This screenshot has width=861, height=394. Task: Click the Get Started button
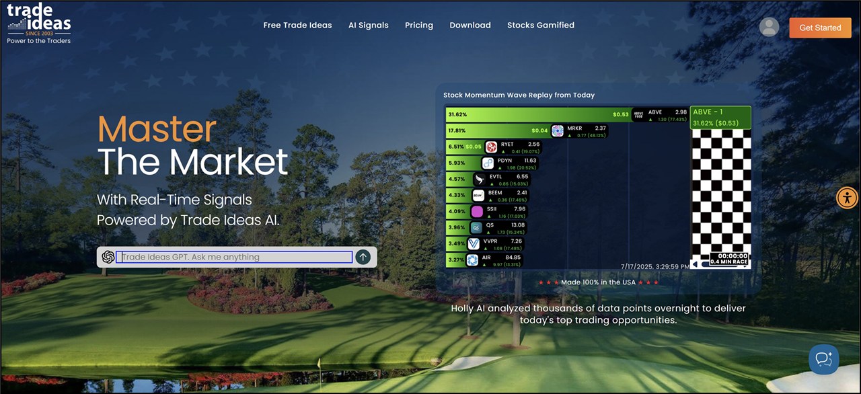click(820, 28)
